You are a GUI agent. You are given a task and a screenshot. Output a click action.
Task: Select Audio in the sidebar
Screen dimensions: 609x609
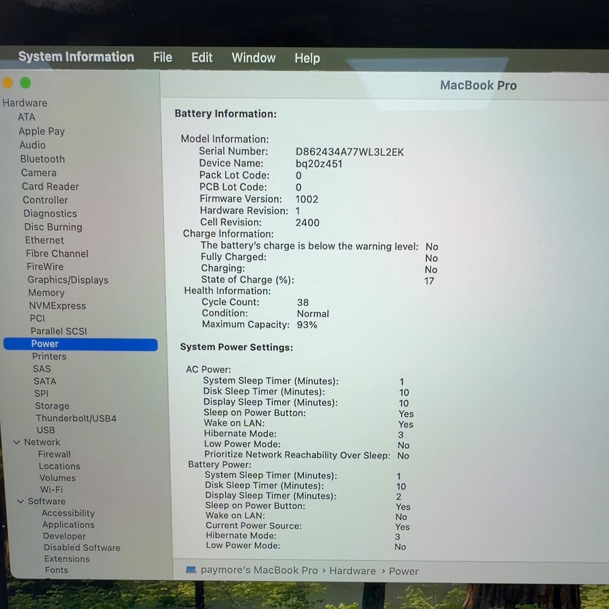32,145
